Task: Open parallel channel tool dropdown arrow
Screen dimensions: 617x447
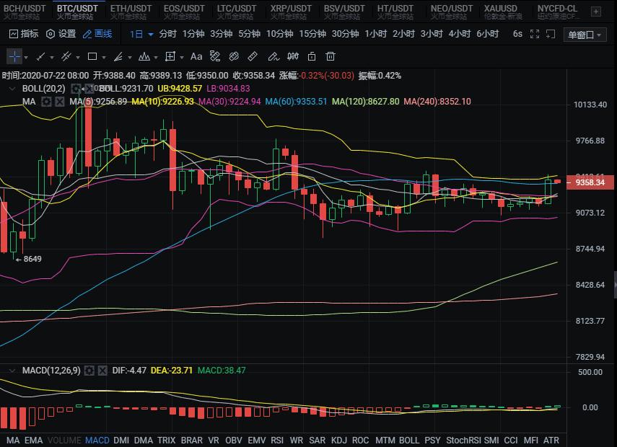Action: (x=78, y=58)
